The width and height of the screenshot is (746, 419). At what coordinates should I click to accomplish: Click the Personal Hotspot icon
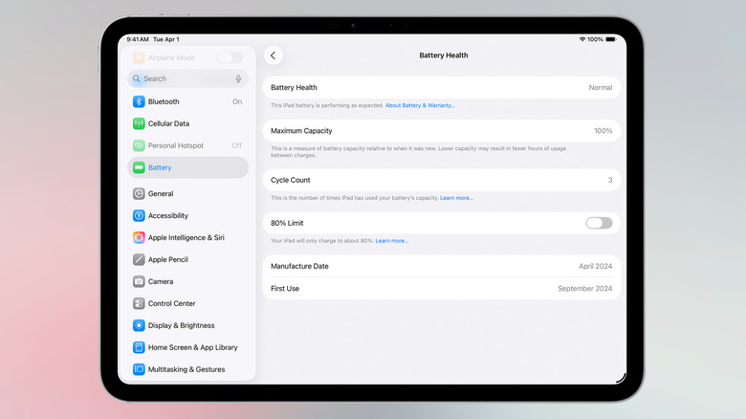coord(139,145)
